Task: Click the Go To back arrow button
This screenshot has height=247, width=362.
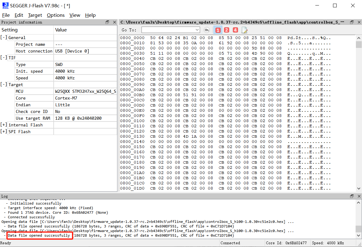Action: [207, 30]
